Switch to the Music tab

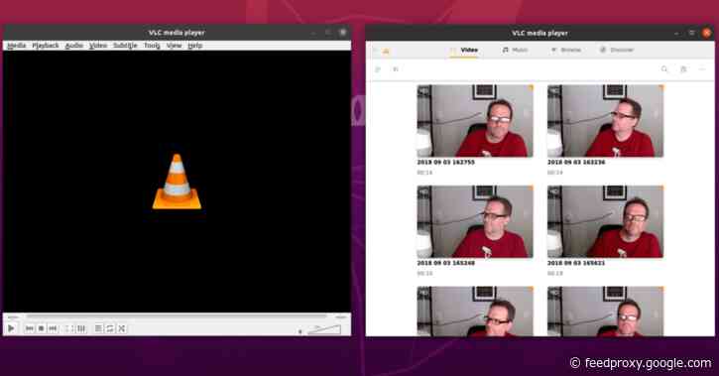(x=515, y=50)
